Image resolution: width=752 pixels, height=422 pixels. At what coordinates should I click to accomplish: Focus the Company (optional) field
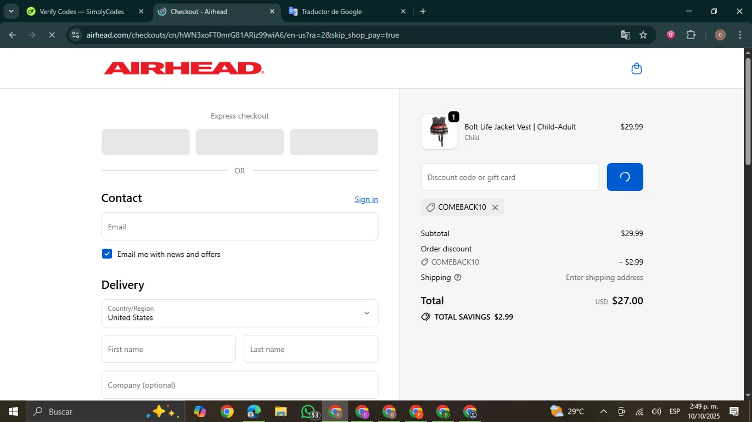tap(240, 385)
